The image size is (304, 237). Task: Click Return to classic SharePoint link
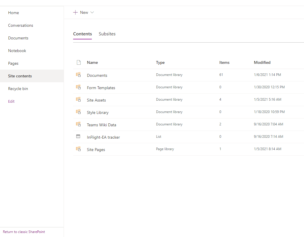coord(24,232)
